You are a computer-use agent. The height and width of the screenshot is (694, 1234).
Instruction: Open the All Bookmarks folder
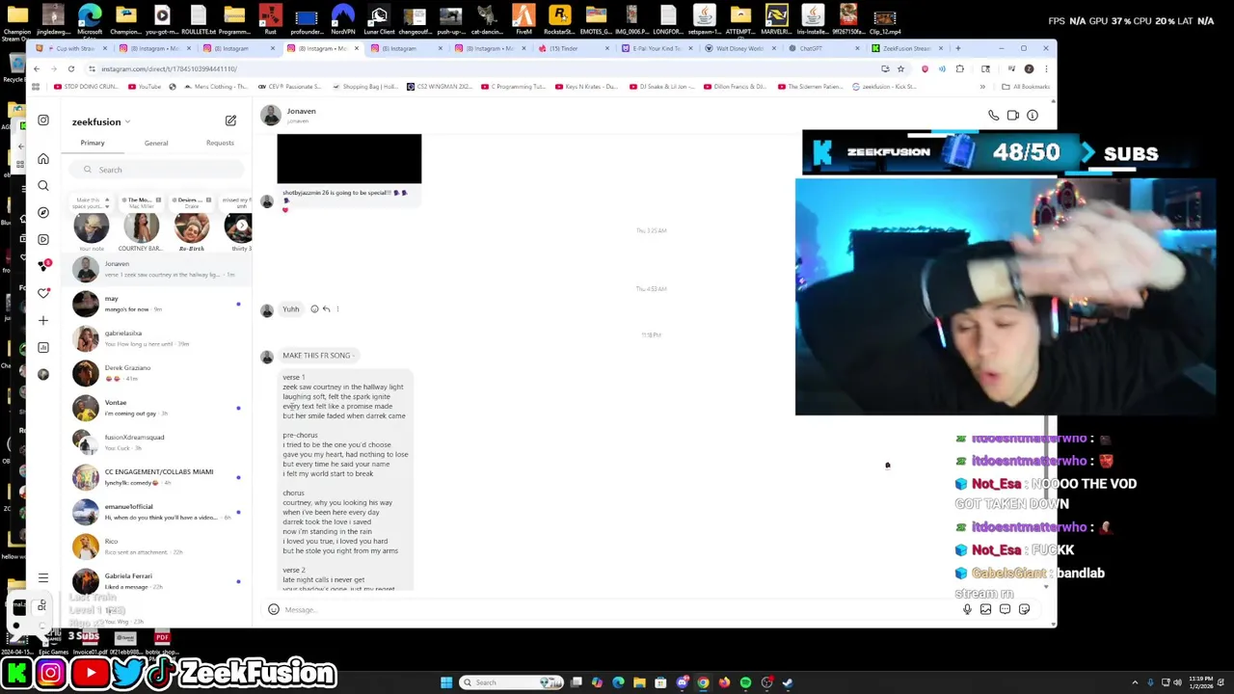[1026, 87]
